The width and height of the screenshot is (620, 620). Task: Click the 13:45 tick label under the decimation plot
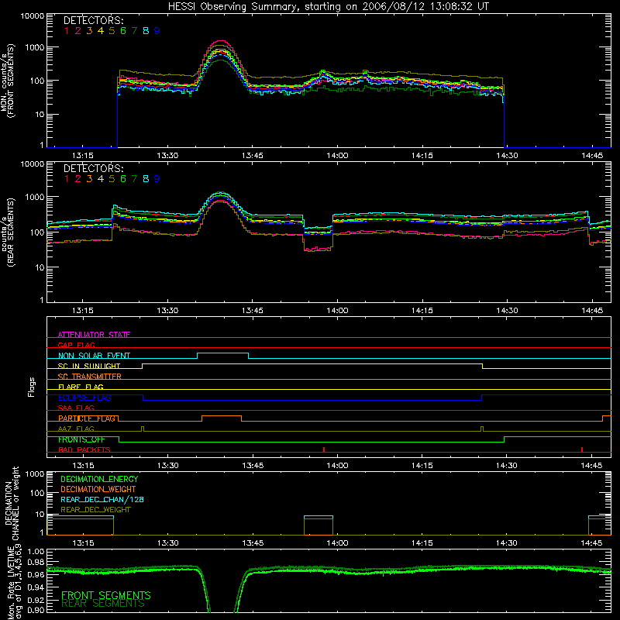253,543
